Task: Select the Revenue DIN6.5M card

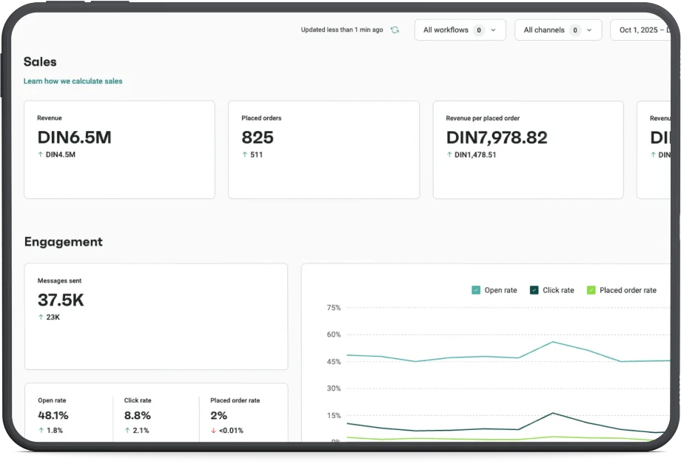Action: click(x=119, y=149)
